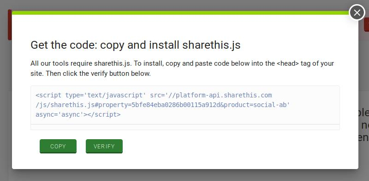Click the COPY button

pyautogui.click(x=58, y=146)
